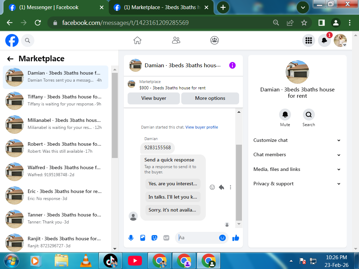Screen dimensions: 359x269
Task: Open Ranjit's conversation in the list
Action: (56, 242)
